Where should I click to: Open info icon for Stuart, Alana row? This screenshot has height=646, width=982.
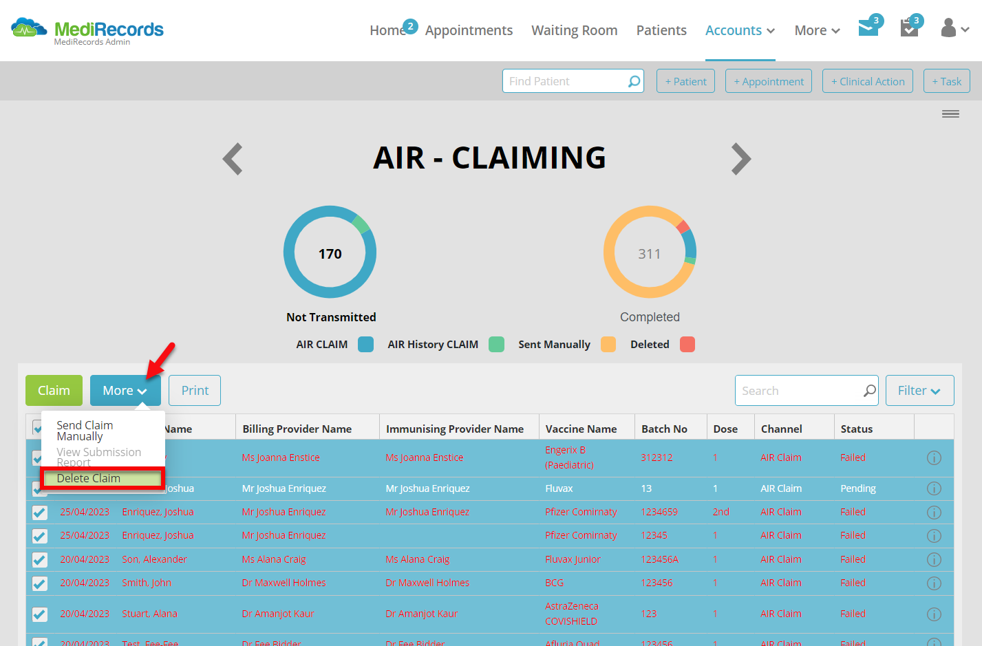click(x=934, y=614)
